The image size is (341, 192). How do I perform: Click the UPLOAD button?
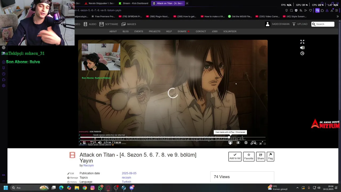(300, 24)
